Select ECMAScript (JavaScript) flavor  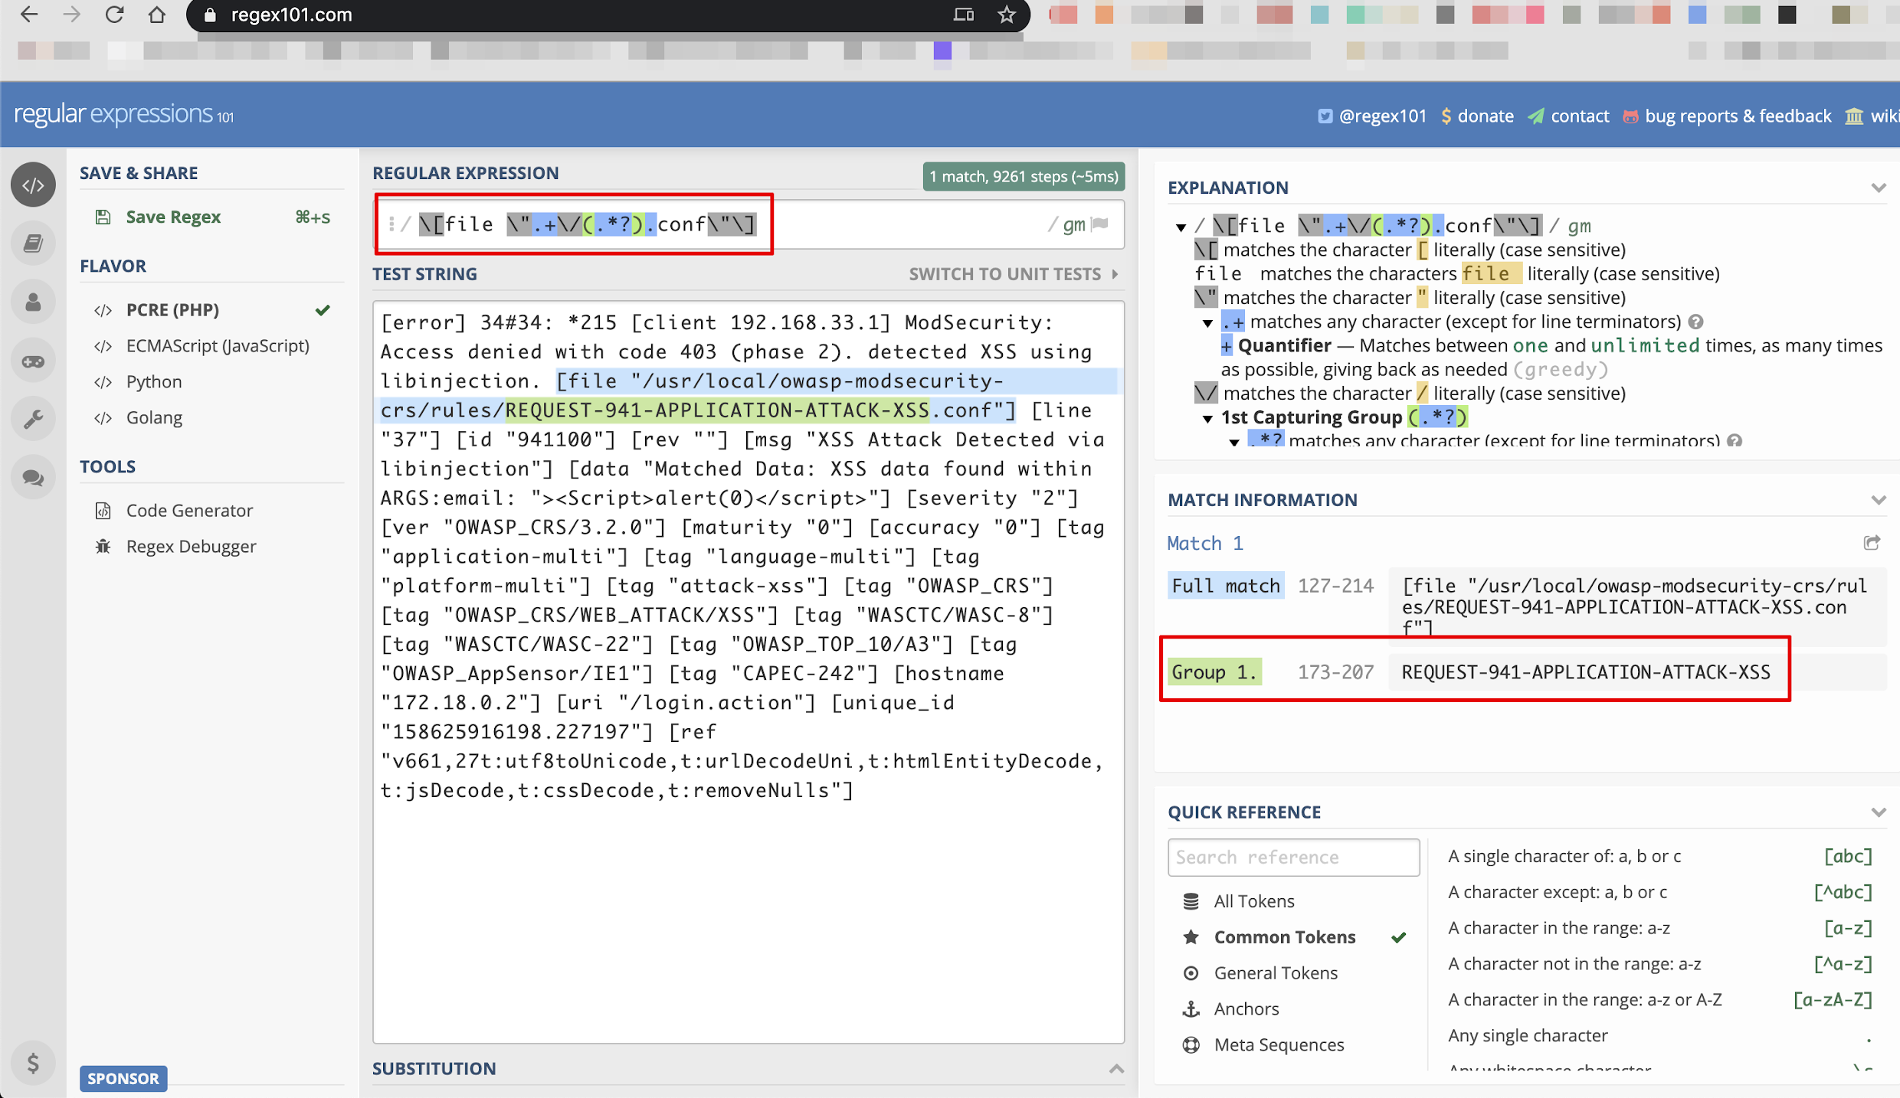coord(218,346)
